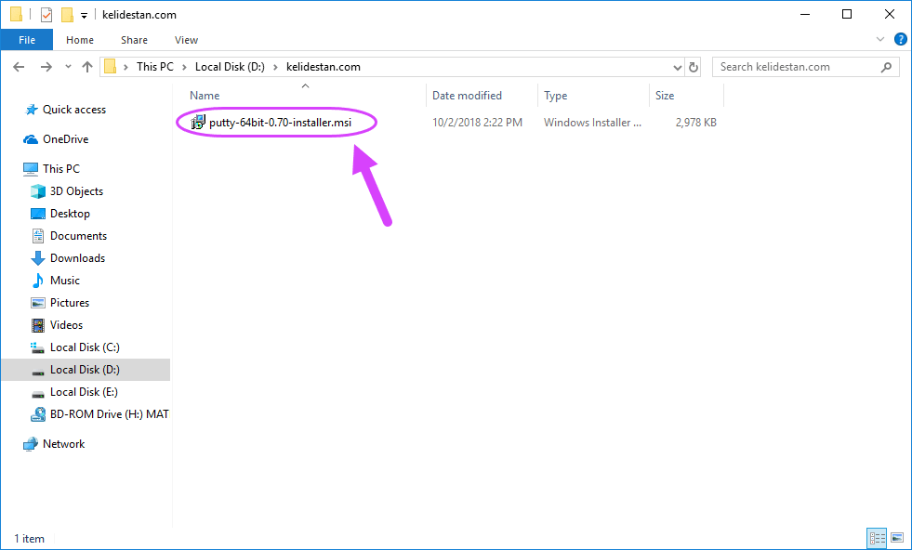Click the New folder quick access toolbar icon
The width and height of the screenshot is (912, 550).
pos(68,15)
